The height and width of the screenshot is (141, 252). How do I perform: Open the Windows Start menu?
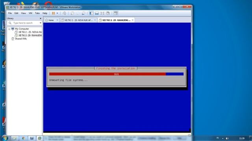pos(5,138)
